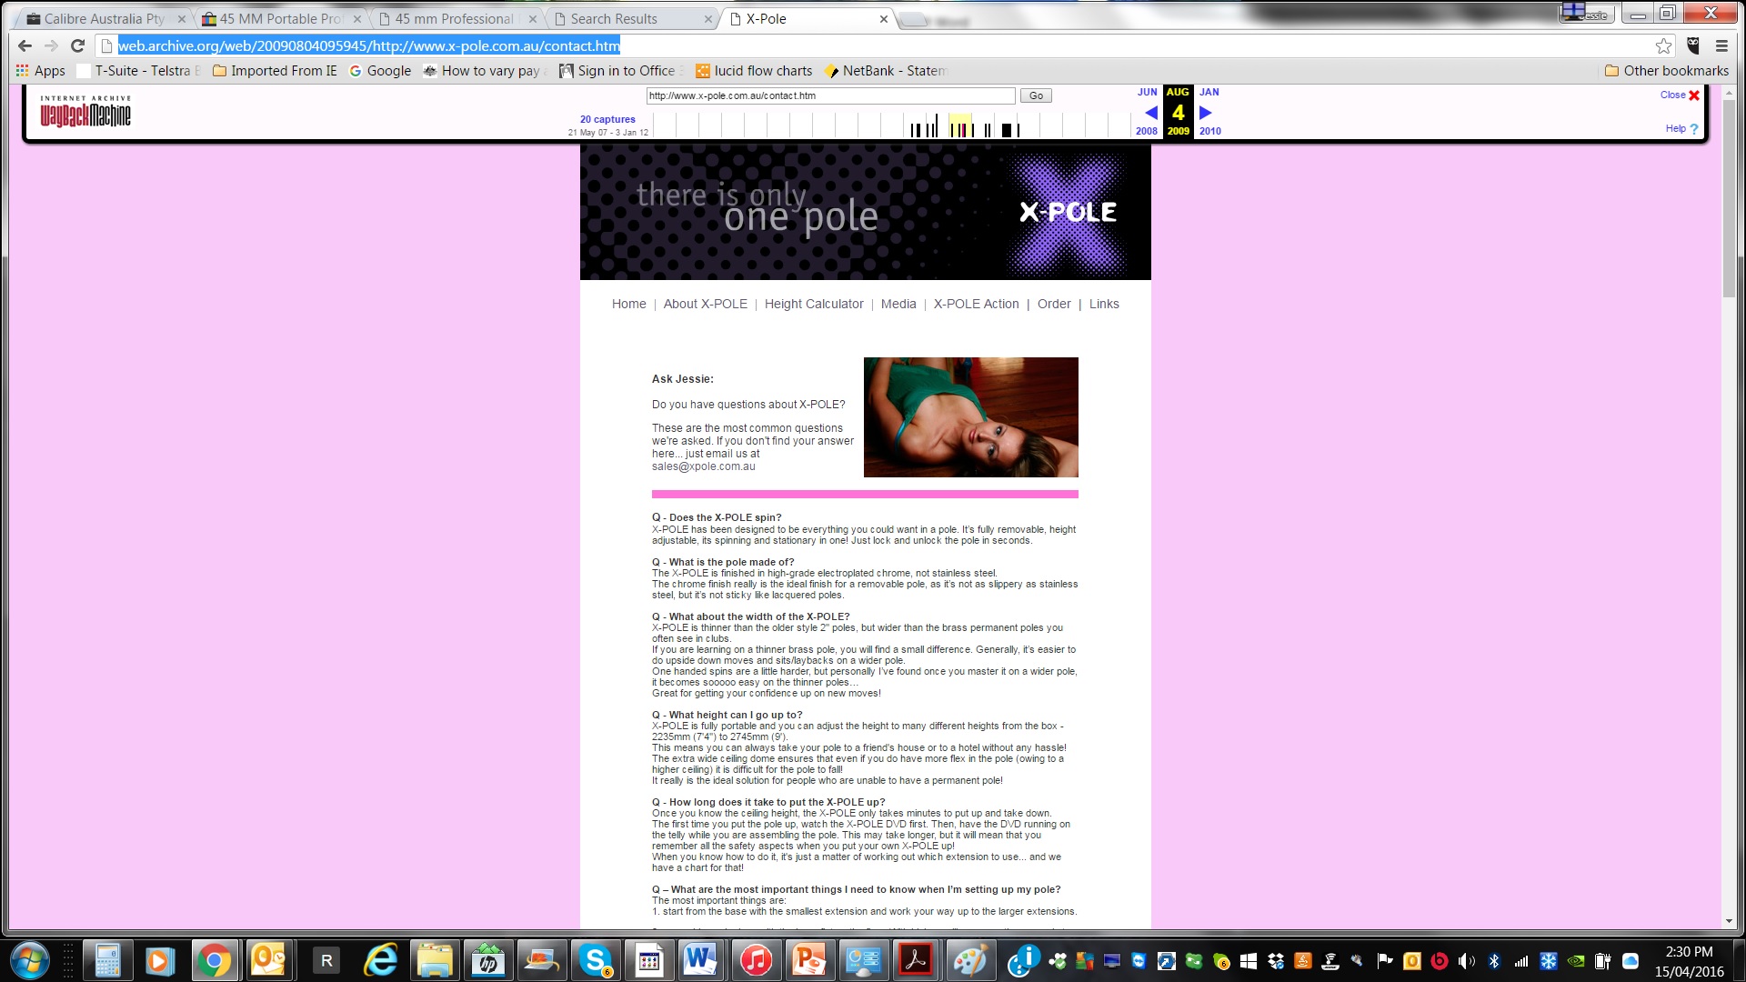Open the lucid flow charts bookmark
1746x982 pixels.
(754, 71)
